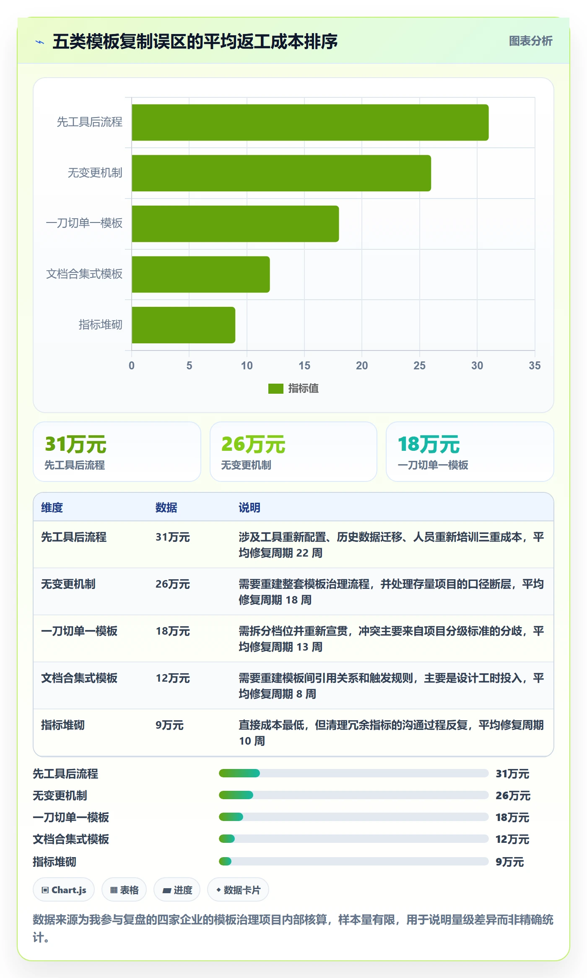
Task: Click the 一刀切单一模板 progress bar
Action: [353, 817]
